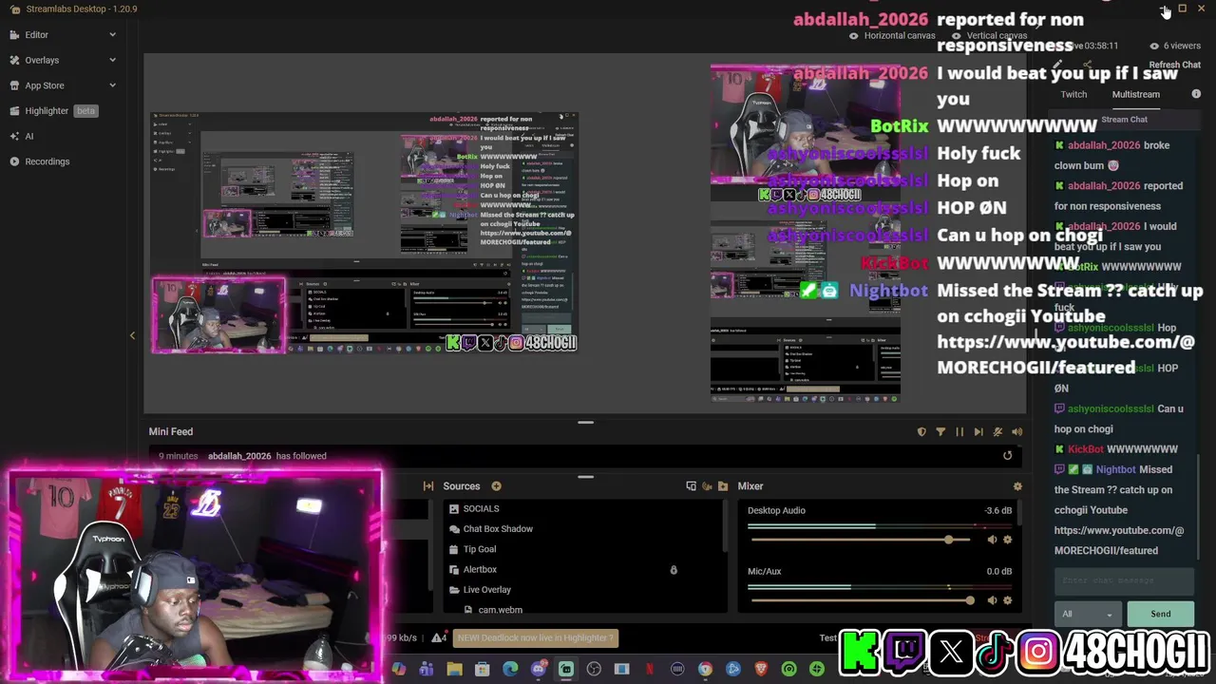The image size is (1216, 684).
Task: Expand the Overlays sidebar chevron
Action: pyautogui.click(x=112, y=60)
